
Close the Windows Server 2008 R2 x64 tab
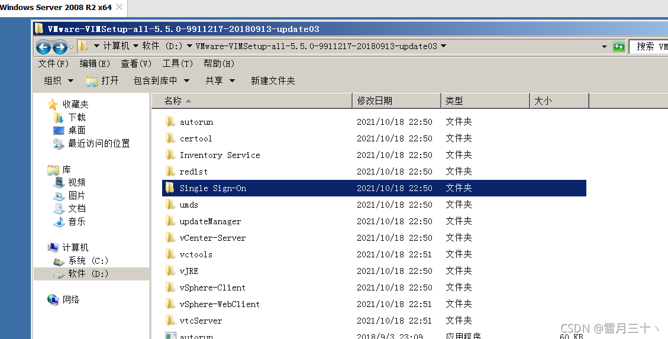[x=120, y=7]
